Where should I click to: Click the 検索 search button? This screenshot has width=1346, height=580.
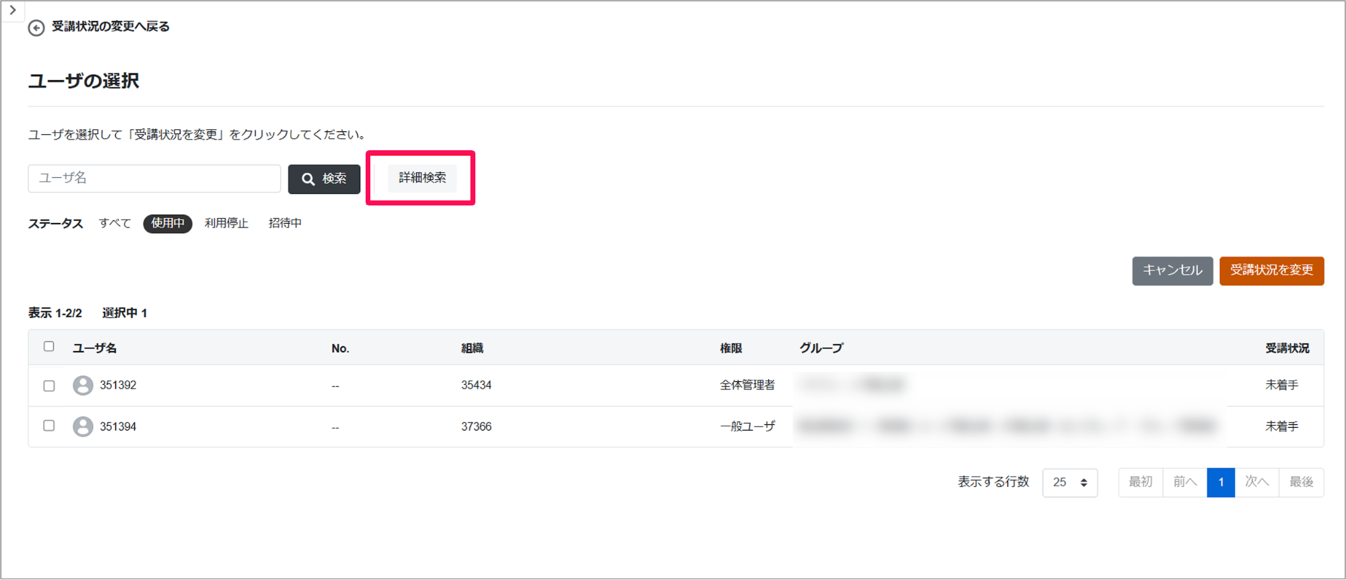[324, 179]
